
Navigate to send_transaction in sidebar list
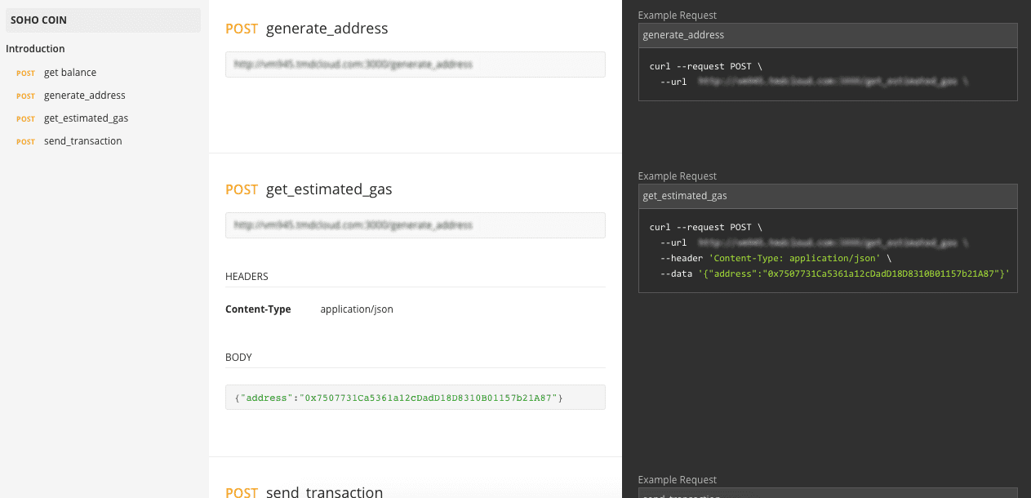[82, 141]
